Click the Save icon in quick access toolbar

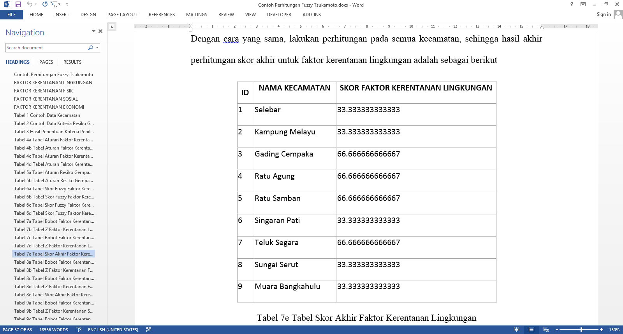tap(18, 4)
